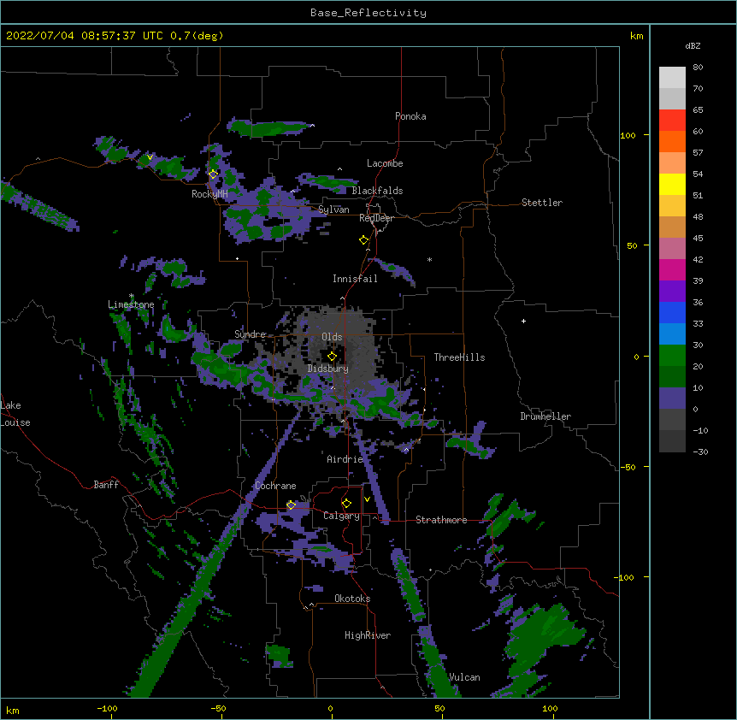Select the Stettler label
The height and width of the screenshot is (720, 737).
pyautogui.click(x=542, y=203)
